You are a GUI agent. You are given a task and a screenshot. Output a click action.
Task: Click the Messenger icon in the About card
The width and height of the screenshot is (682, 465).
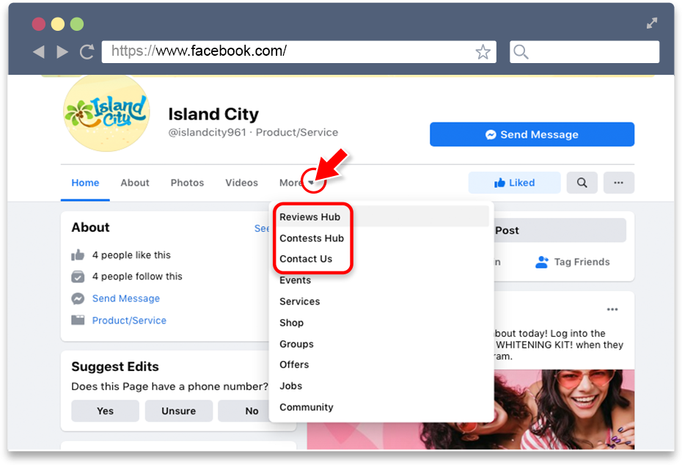click(78, 299)
